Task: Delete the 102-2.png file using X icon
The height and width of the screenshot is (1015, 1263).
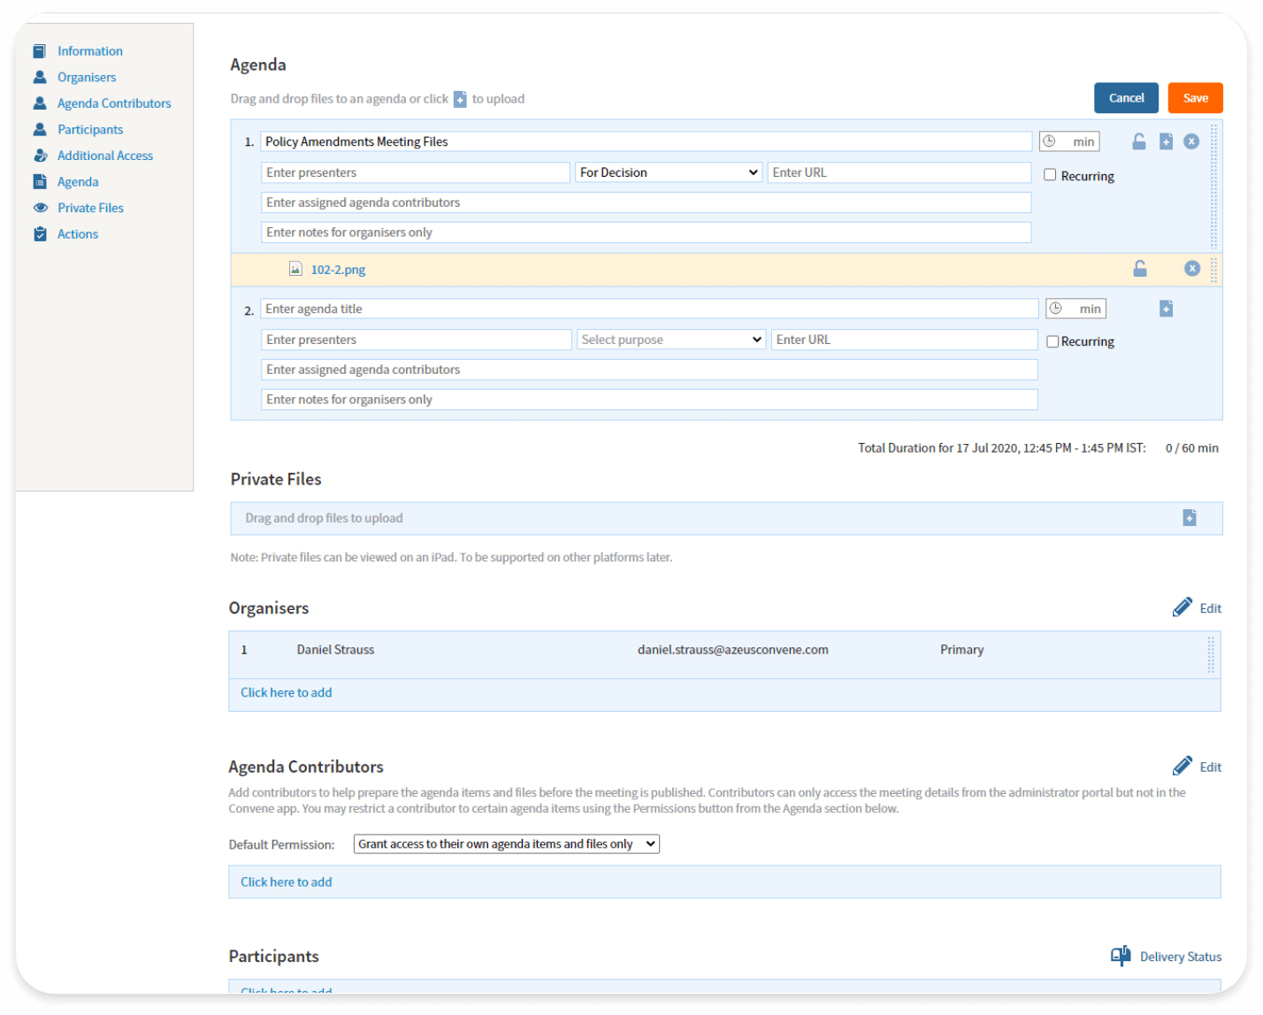Action: [1191, 269]
